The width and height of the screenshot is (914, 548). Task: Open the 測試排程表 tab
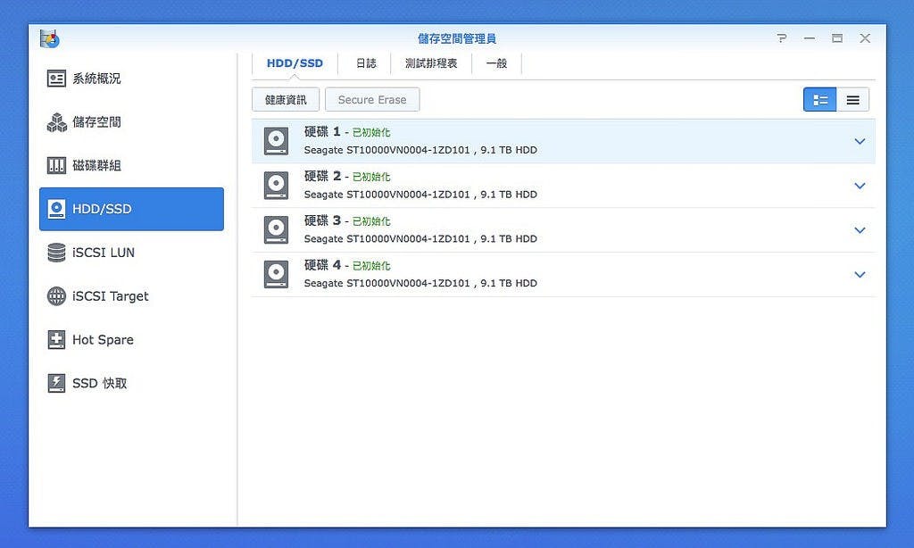pos(431,63)
